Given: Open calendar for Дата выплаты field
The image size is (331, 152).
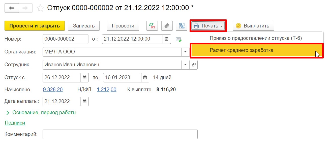Looking at the screenshot, I should pos(84,101).
